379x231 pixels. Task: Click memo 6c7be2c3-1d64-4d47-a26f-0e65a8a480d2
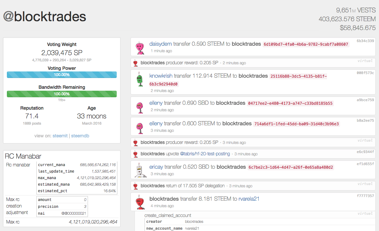(291, 167)
